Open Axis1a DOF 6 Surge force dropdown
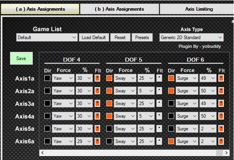Screen dimensions: 234x160 (x=187, y=78)
